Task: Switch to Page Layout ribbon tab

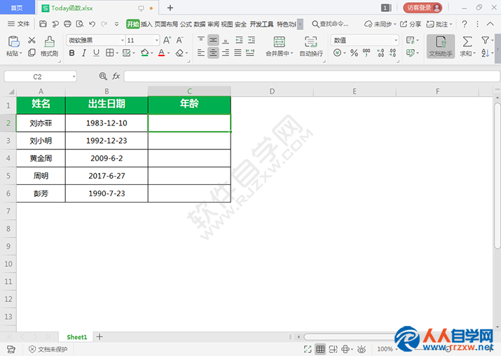Action: (x=166, y=24)
